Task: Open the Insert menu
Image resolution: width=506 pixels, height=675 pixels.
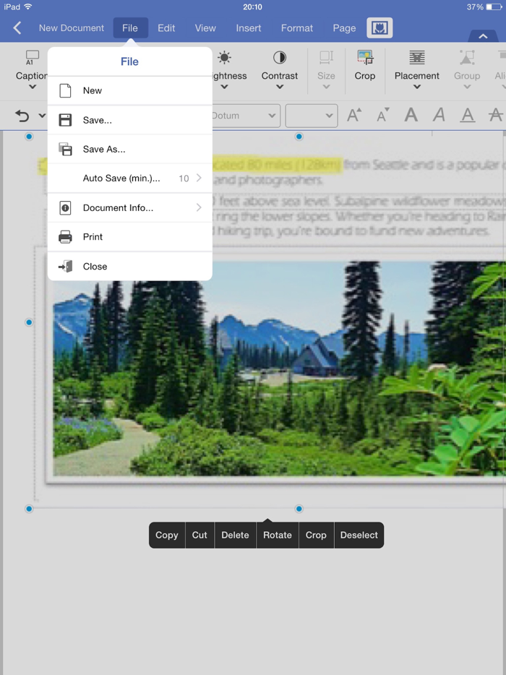Action: (249, 28)
